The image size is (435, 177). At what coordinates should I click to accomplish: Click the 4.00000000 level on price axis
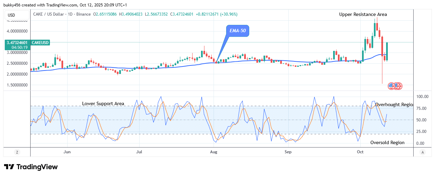pos(16,31)
